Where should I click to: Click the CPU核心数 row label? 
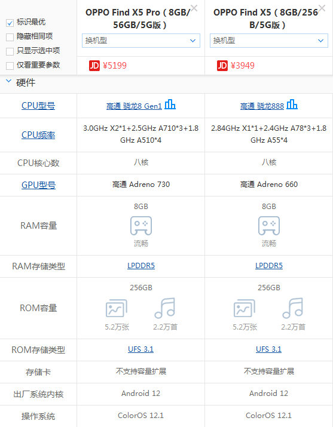[38, 163]
